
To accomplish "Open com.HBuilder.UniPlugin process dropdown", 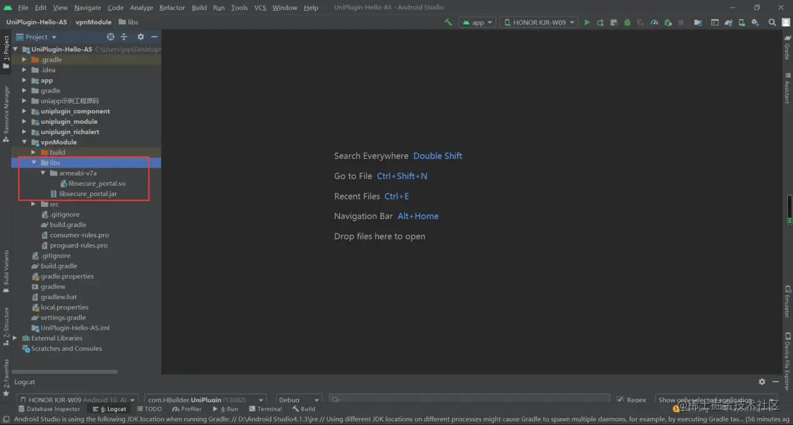I will coord(206,399).
